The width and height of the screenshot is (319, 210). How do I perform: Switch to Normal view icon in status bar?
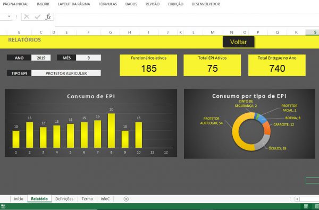tap(306, 206)
